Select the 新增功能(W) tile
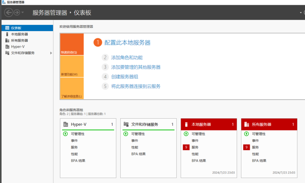This screenshot has width=305, height=183. click(x=72, y=67)
